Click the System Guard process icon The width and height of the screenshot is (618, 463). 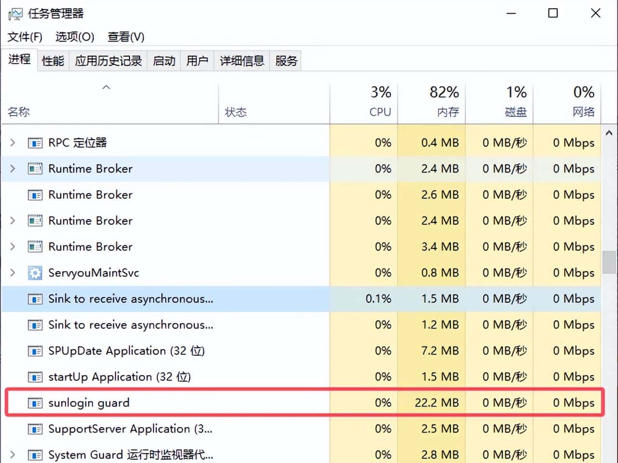(x=35, y=454)
